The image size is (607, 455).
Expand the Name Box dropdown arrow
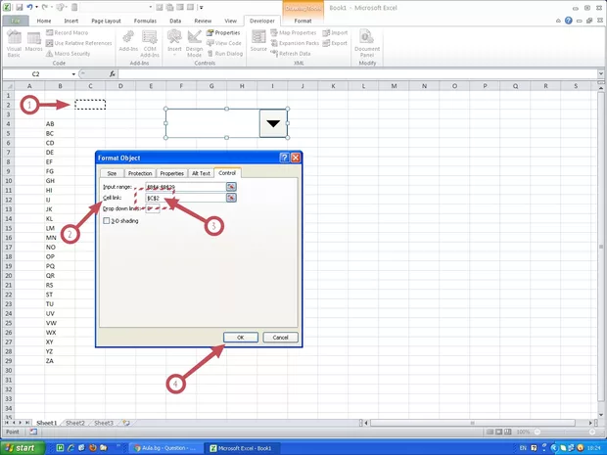pos(73,74)
